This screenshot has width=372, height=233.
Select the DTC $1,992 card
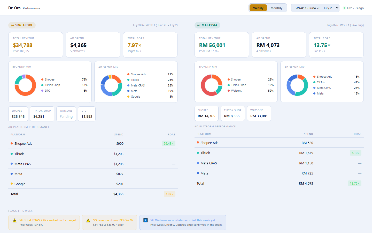point(87,114)
